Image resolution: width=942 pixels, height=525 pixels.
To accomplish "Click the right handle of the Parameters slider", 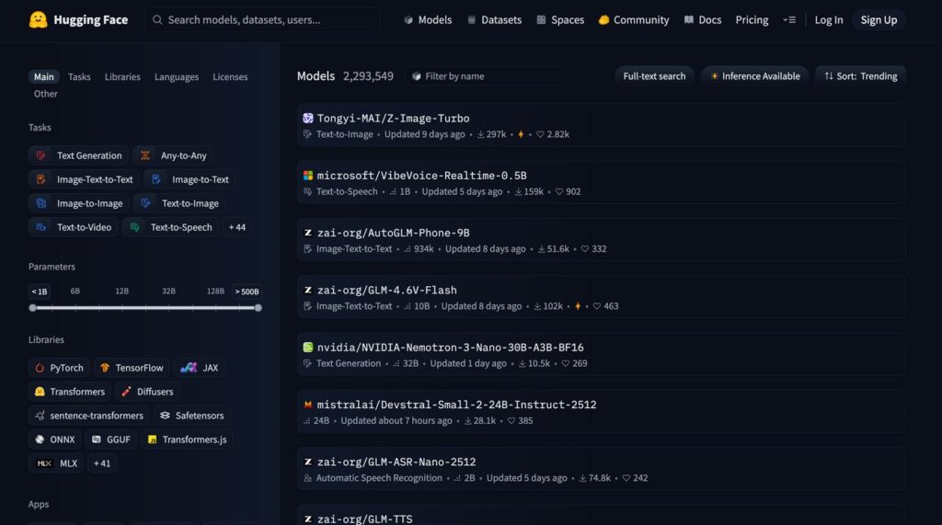I will (x=258, y=308).
